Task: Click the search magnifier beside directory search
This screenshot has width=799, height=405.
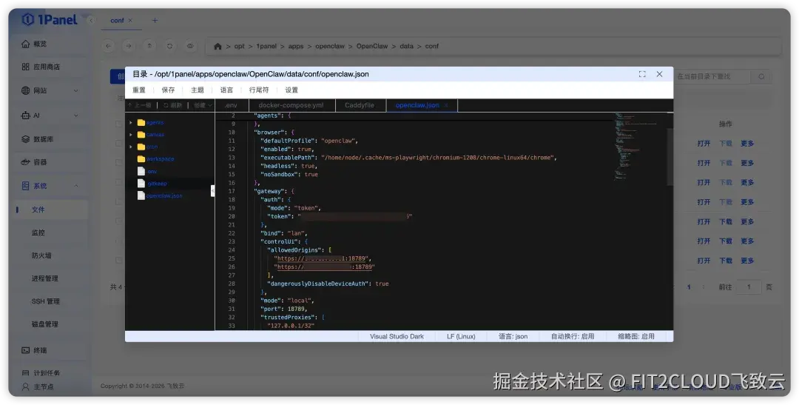Action: coord(761,76)
